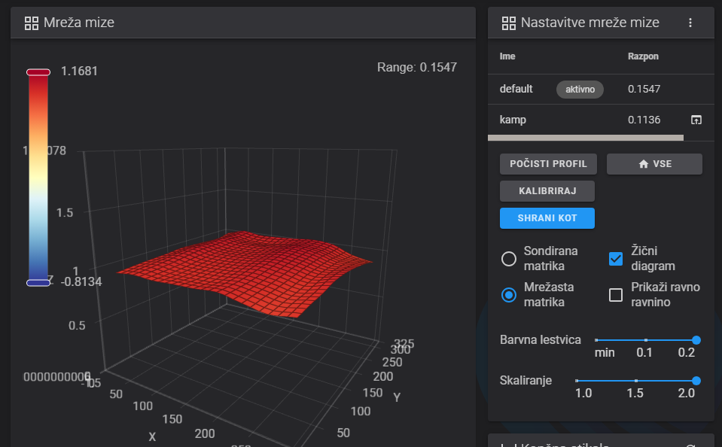Click the POČISTI PROFIL button
Screen dimensions: 722x447
coord(548,164)
